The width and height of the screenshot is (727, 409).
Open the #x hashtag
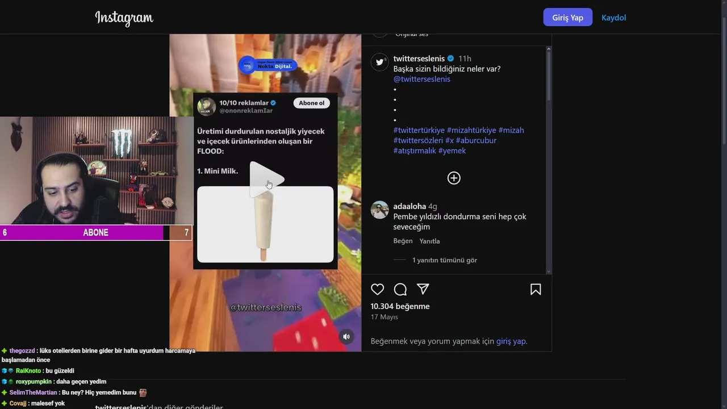(x=449, y=140)
